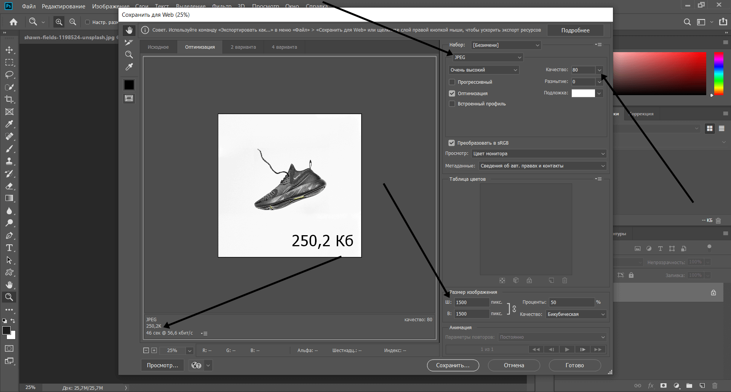Select the Pen tool

tap(10, 236)
